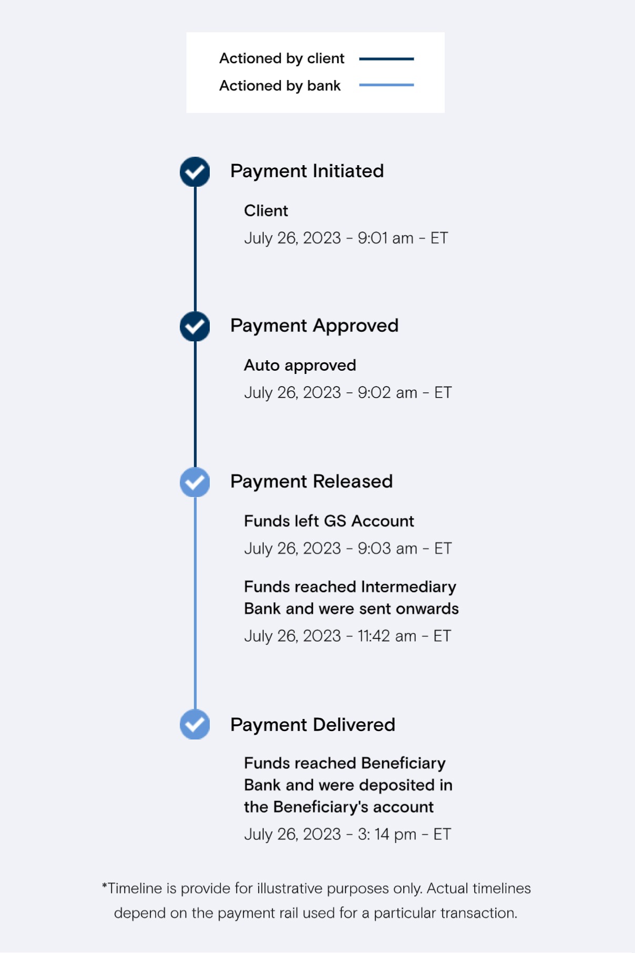Click the illustrative timeline disclaimer footnote
The height and width of the screenshot is (953, 635).
(x=316, y=900)
